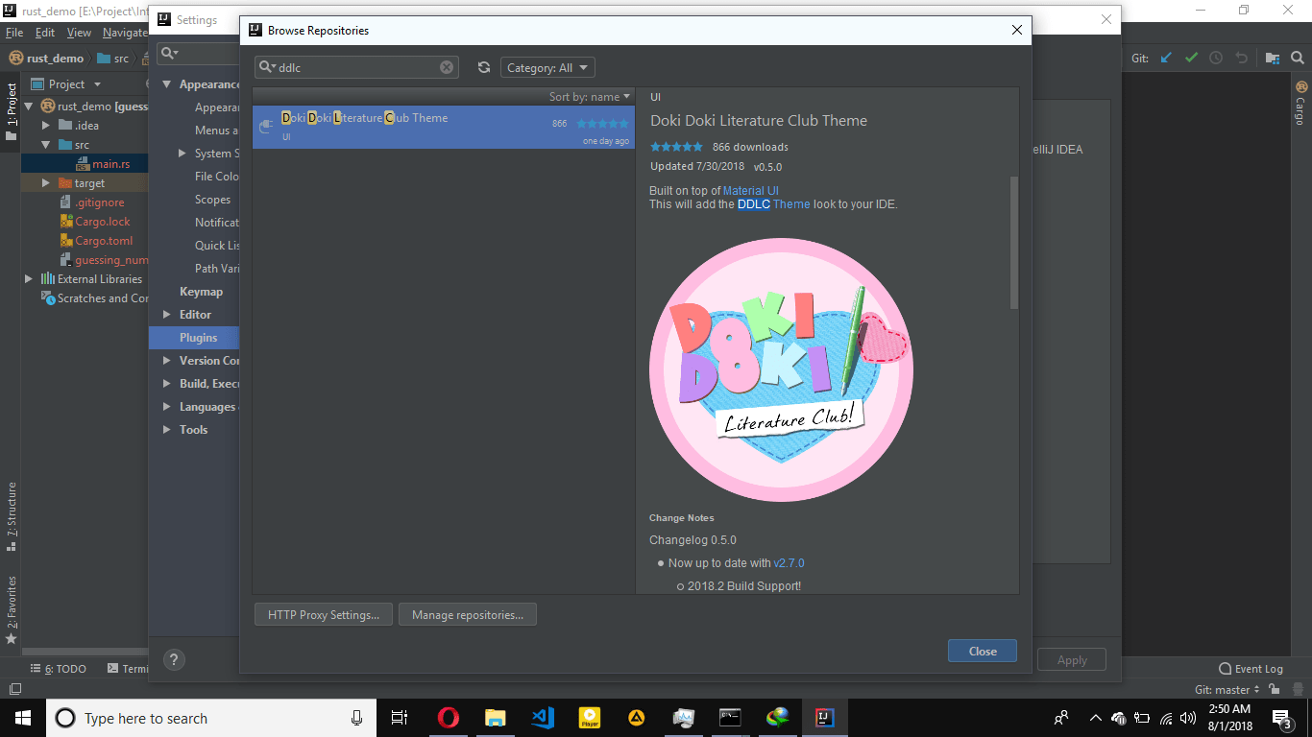Open Git history clock icon
This screenshot has height=737, width=1312.
(x=1216, y=58)
